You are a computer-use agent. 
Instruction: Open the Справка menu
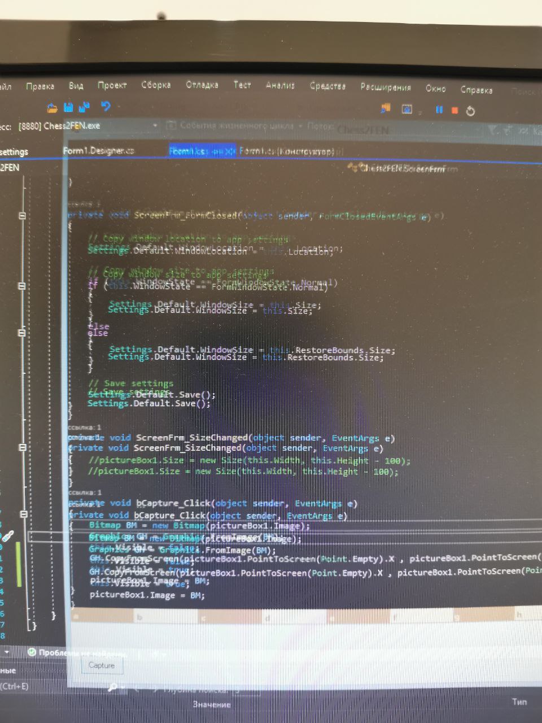(476, 90)
